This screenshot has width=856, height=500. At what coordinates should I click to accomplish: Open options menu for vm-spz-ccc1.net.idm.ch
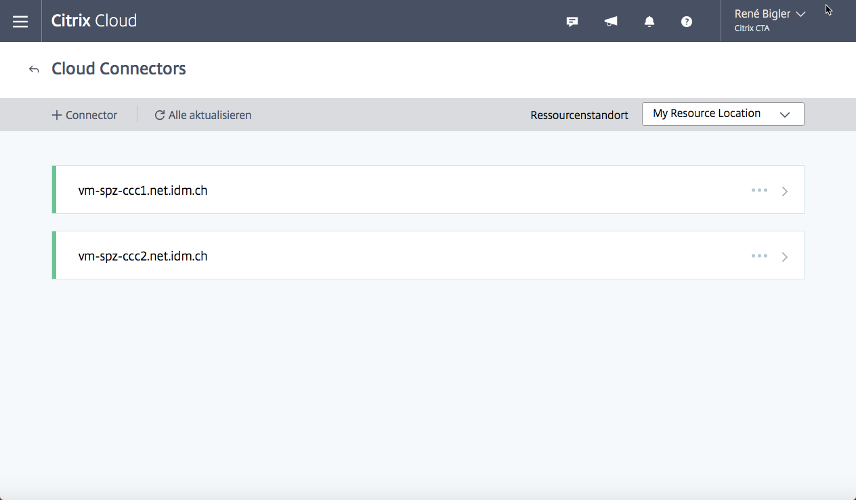[x=759, y=190]
